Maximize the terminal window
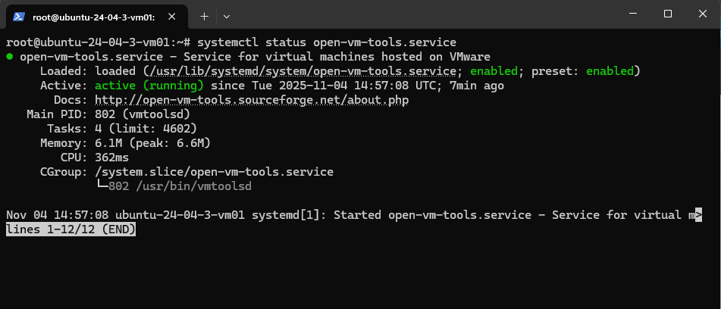Viewport: 721px width, 309px height. [667, 14]
